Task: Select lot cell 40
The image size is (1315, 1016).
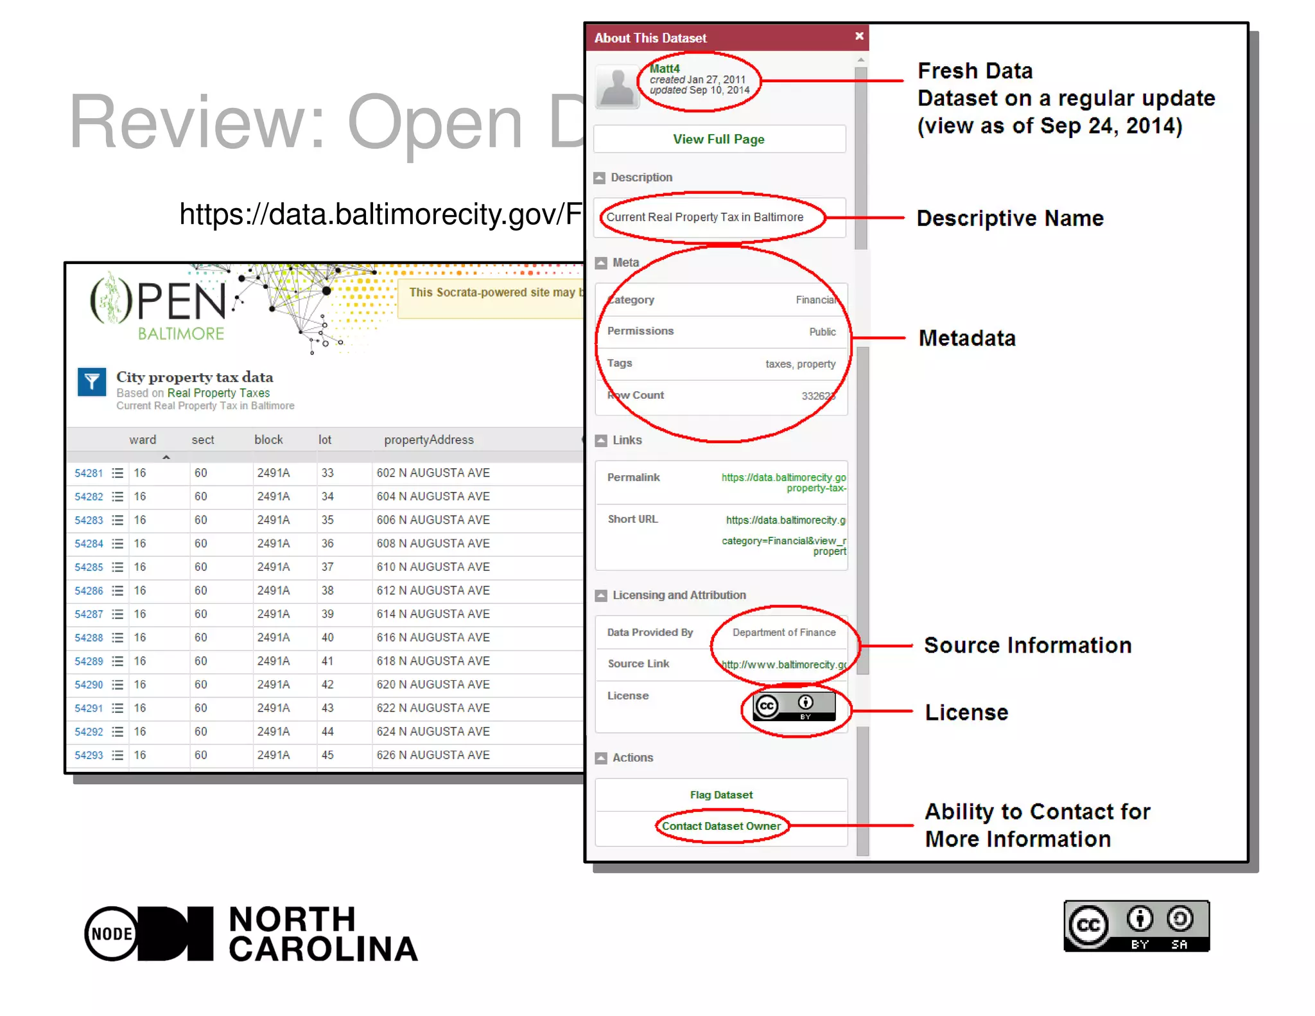Action: pyautogui.click(x=327, y=638)
